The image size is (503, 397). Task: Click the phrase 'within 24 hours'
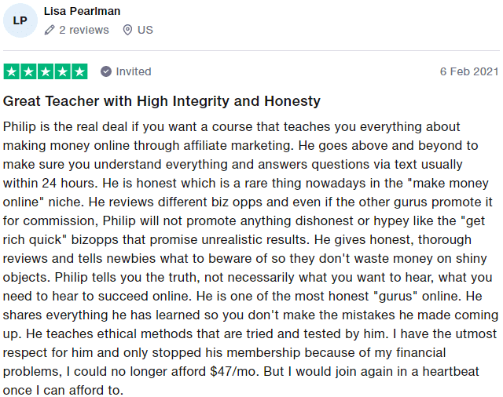[50, 184]
